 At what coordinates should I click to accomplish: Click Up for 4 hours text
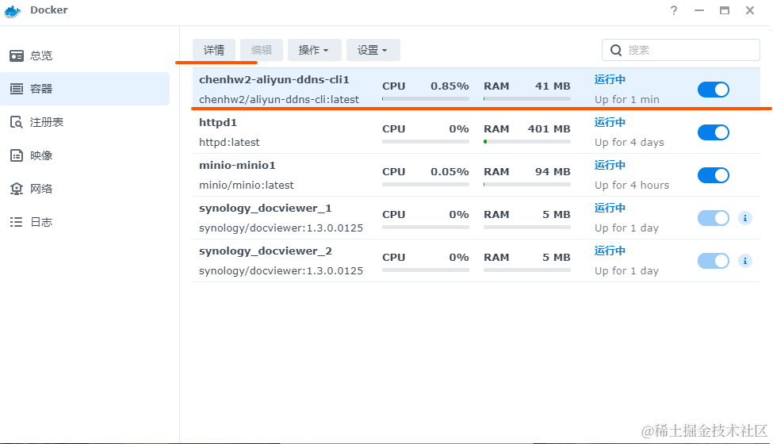pyautogui.click(x=632, y=186)
